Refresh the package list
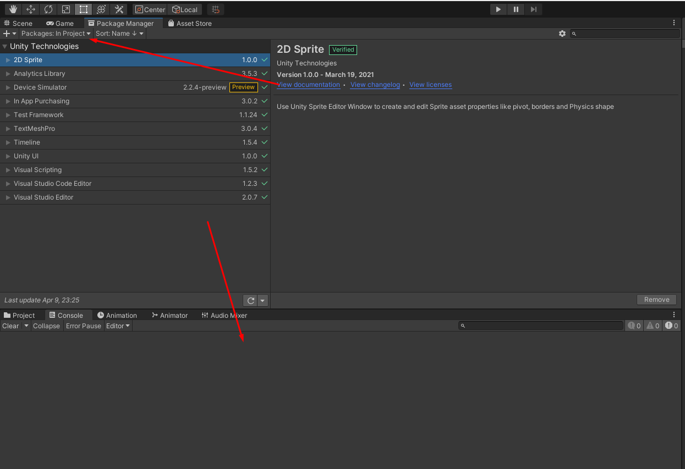 click(x=250, y=300)
